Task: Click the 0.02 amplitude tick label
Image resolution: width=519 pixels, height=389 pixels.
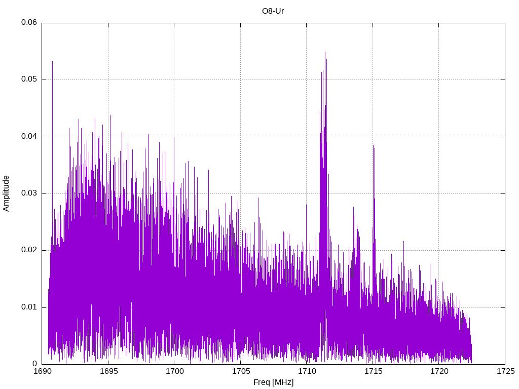Action: 29,250
